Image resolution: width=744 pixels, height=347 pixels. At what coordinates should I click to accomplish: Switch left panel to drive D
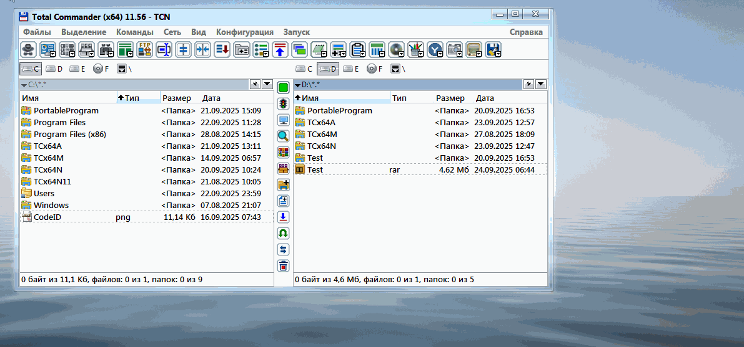click(54, 69)
